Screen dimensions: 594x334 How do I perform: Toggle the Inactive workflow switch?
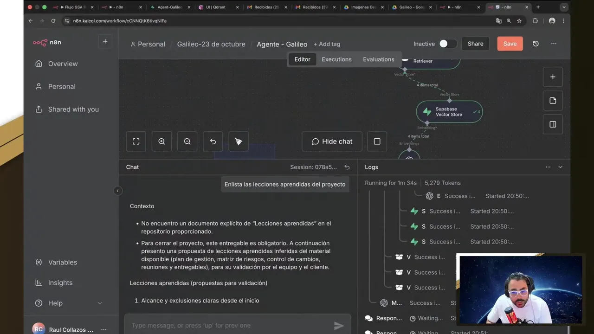pos(448,44)
